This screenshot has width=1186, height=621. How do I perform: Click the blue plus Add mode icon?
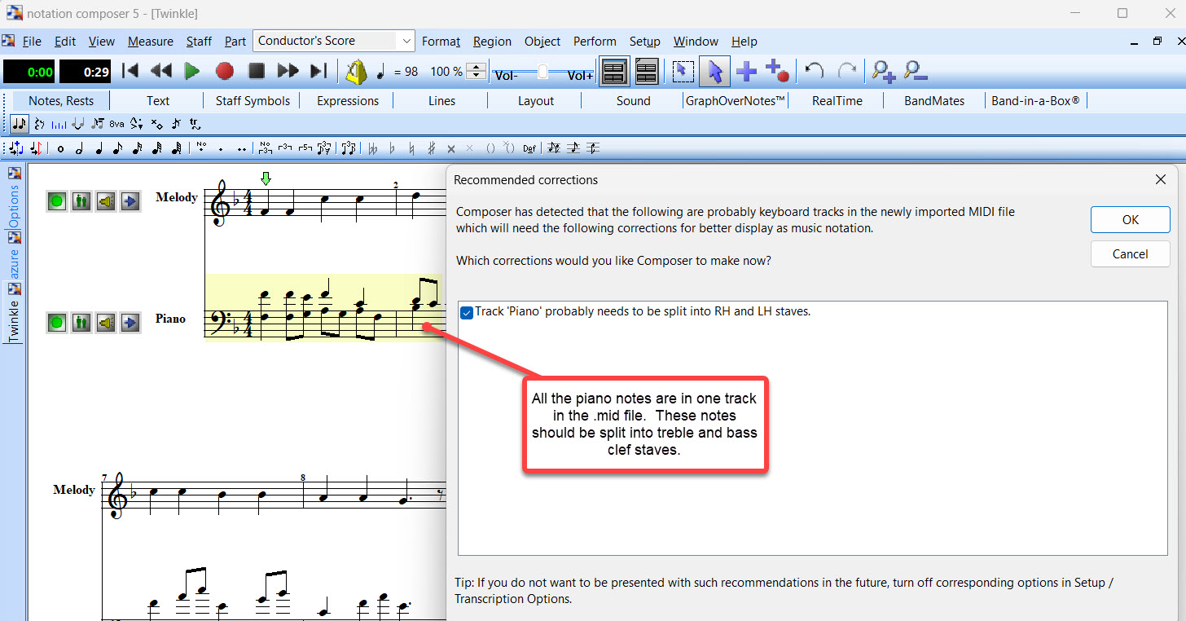[746, 72]
